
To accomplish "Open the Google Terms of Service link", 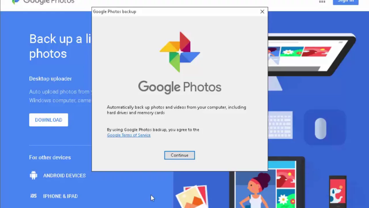I will click(129, 135).
